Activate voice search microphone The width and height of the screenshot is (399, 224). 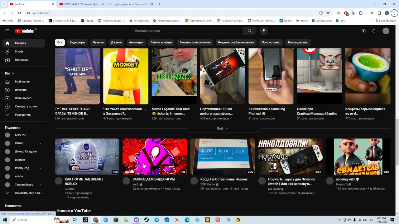pyautogui.click(x=264, y=31)
